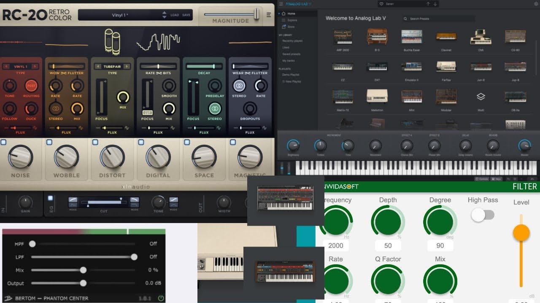Toggle the MAGNETIC module enable checkbox

[232, 142]
